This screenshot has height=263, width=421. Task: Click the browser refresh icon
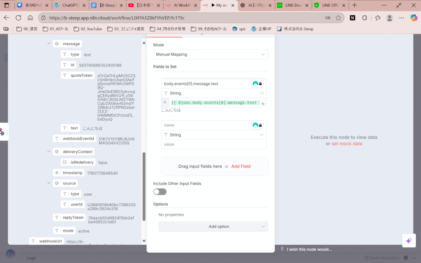point(18,18)
